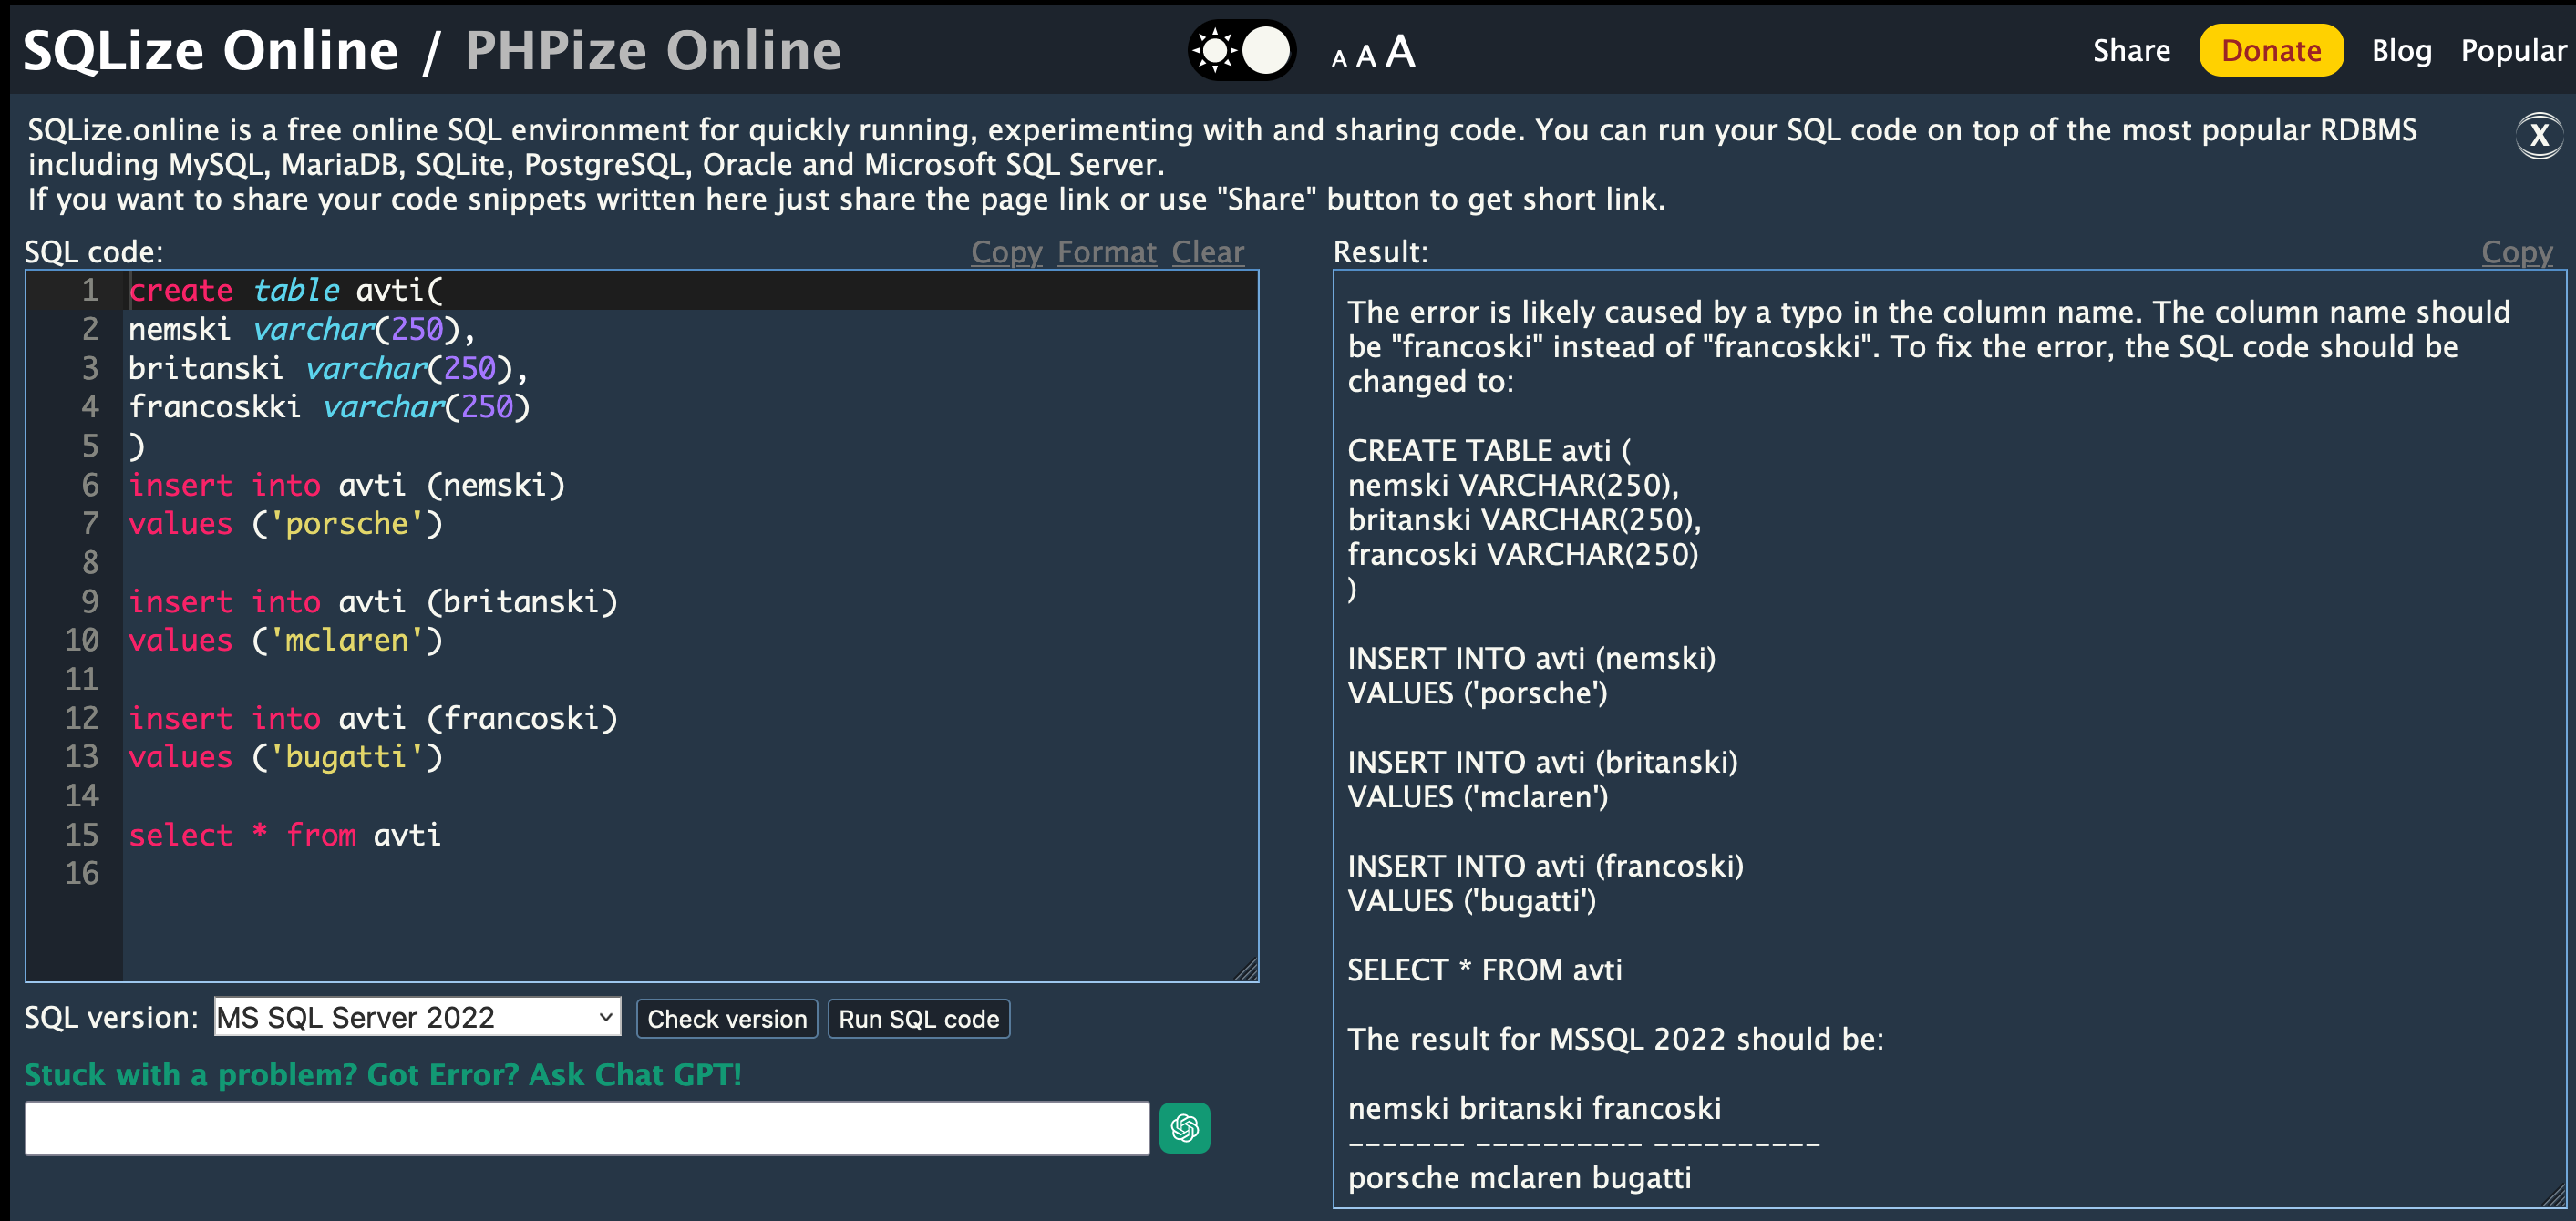Go to SQLize Online home title
The width and height of the screenshot is (2576, 1221).
(210, 50)
